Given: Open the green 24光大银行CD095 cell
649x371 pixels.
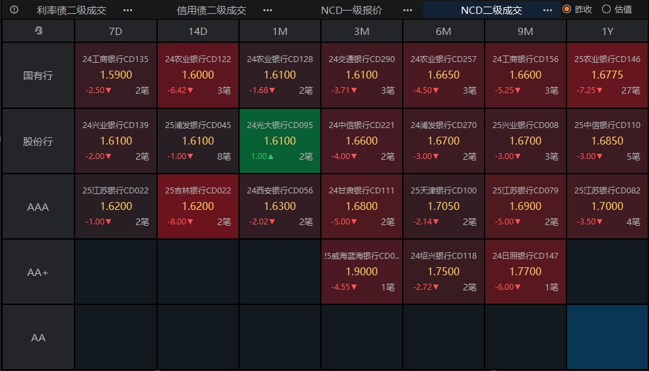Looking at the screenshot, I should (280, 141).
